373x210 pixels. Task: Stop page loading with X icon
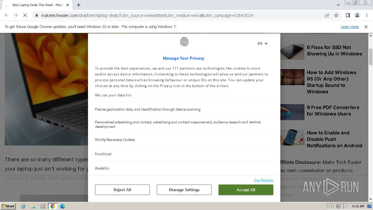tap(25, 15)
